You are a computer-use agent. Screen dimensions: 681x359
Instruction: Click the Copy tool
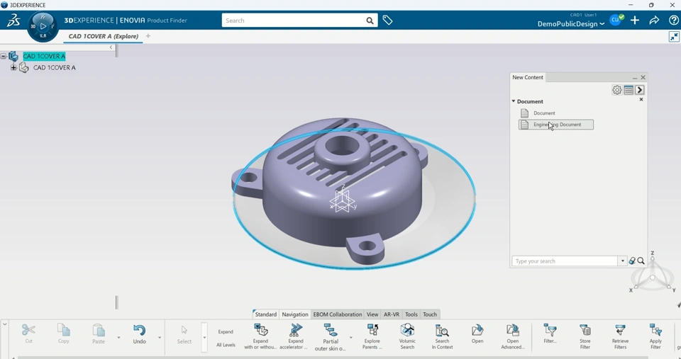(63, 334)
